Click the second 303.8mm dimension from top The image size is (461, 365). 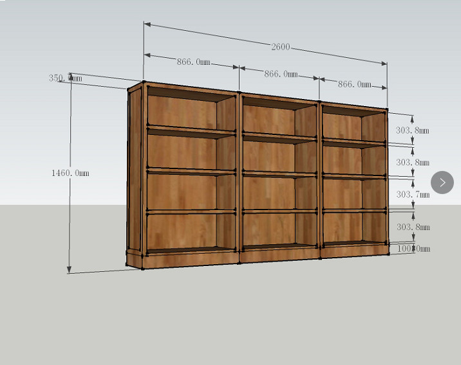[412, 163]
